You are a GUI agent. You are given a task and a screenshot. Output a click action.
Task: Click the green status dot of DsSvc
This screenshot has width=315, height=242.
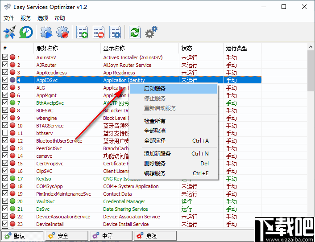12,209
